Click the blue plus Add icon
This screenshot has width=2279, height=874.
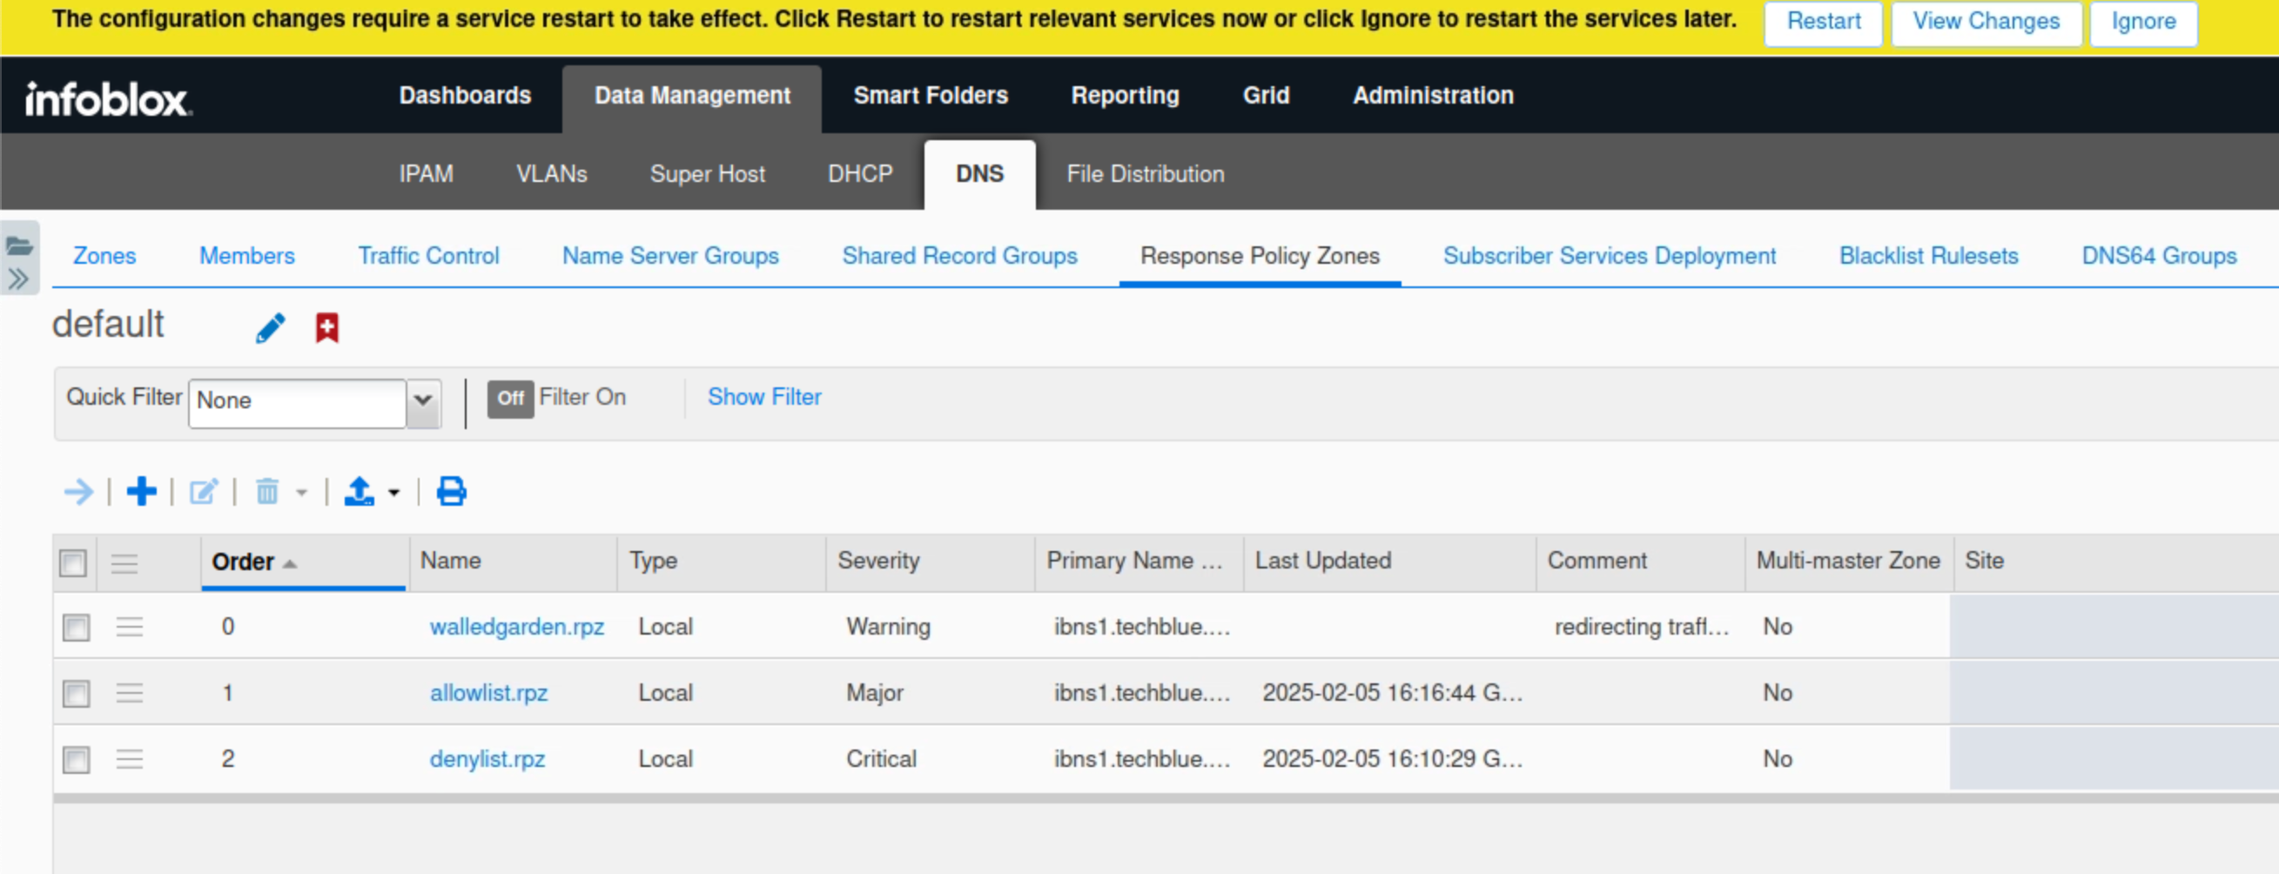(142, 491)
